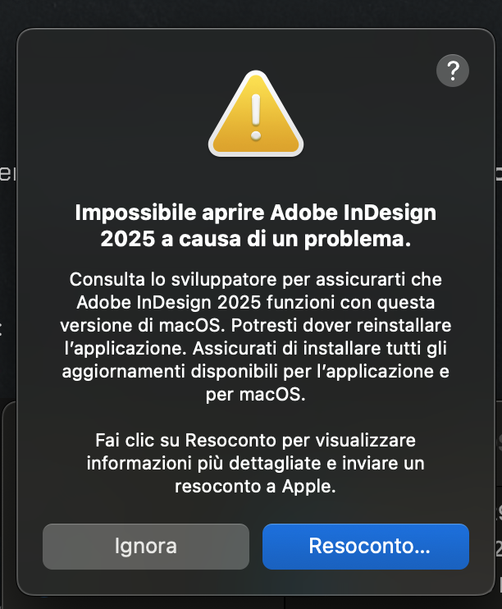Click the help question mark button
Viewport: 502px width, 609px height.
coord(453,71)
